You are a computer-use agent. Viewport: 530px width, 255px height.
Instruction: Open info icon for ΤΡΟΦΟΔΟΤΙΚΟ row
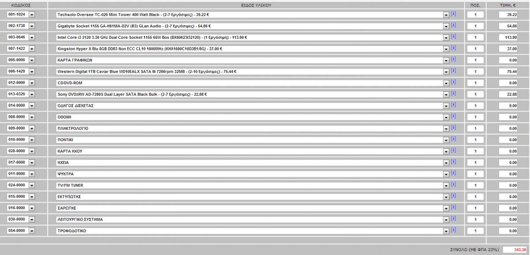point(453,230)
